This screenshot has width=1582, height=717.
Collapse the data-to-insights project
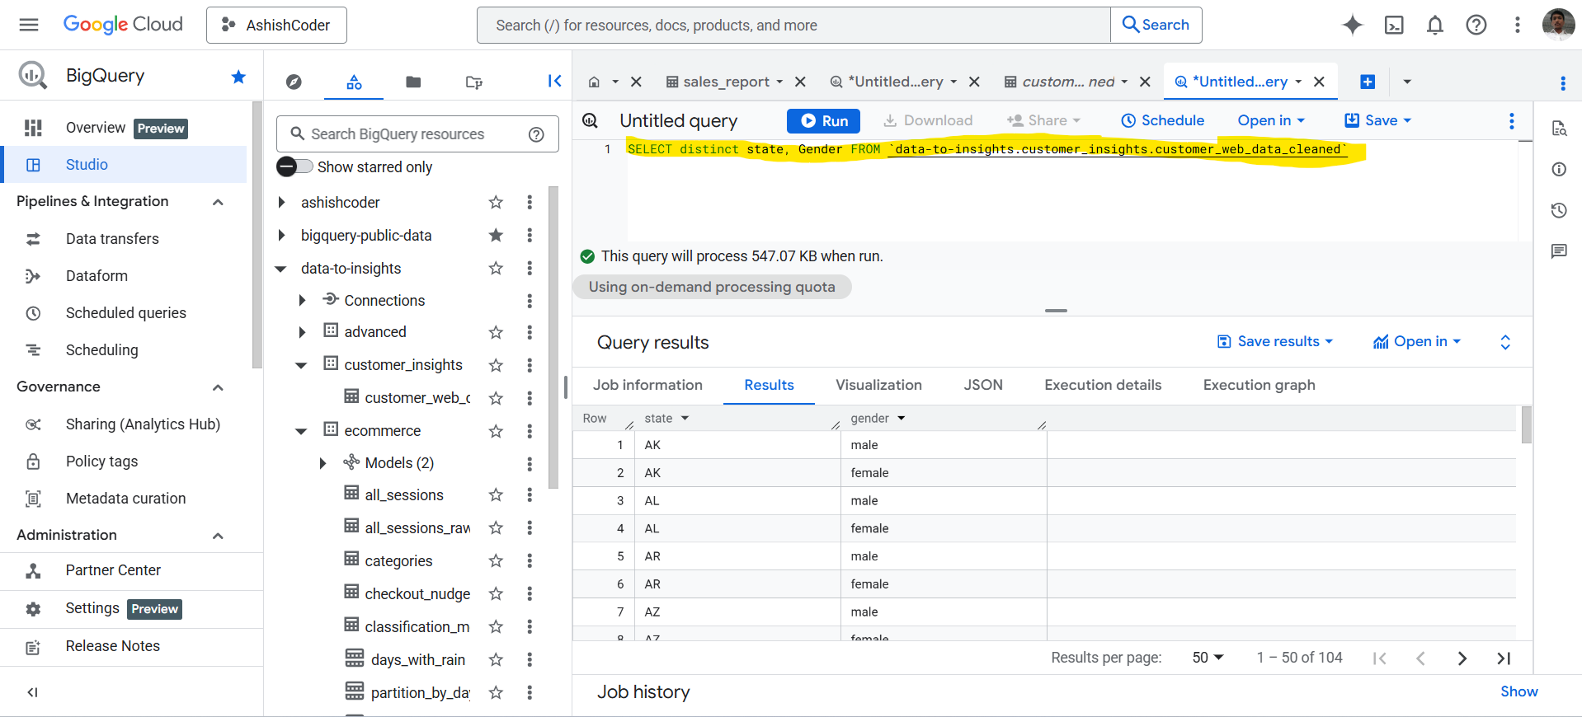click(280, 269)
